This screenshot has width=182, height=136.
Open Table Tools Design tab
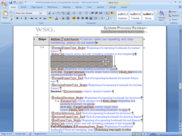113,7
